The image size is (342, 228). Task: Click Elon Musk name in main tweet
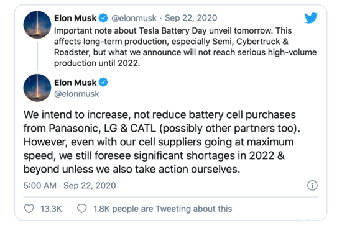(75, 83)
